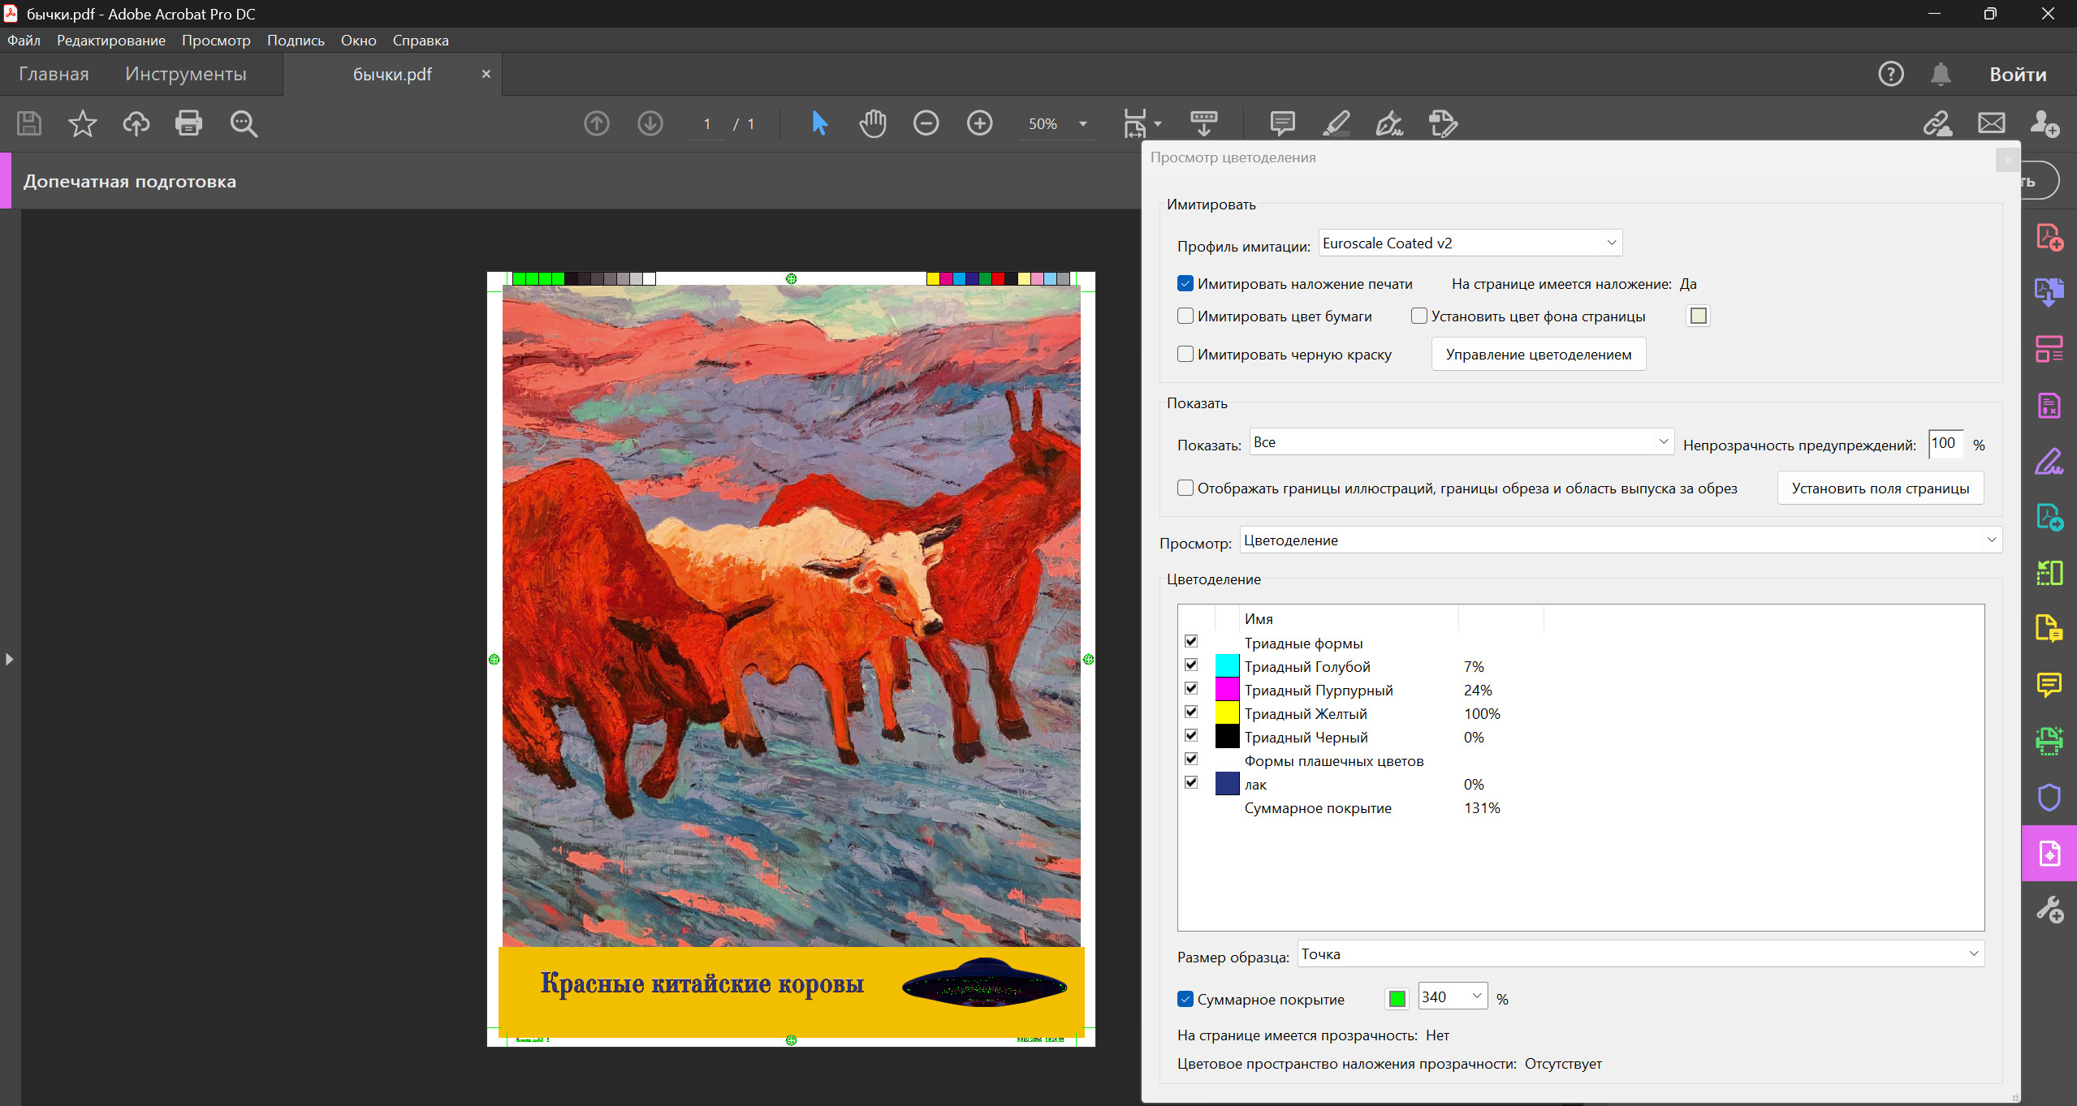
Task: Zoom out with the minus icon
Action: click(x=926, y=123)
